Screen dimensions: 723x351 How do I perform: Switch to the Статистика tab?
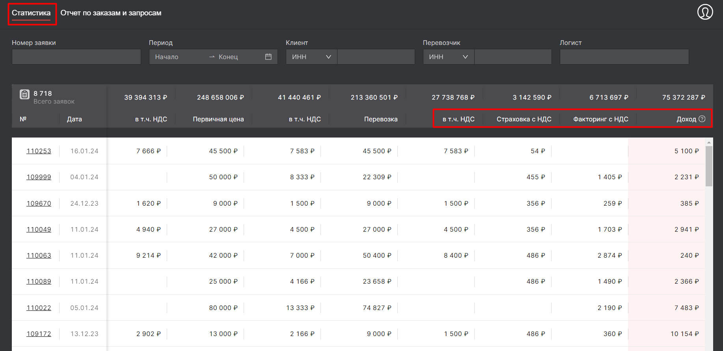(x=31, y=13)
